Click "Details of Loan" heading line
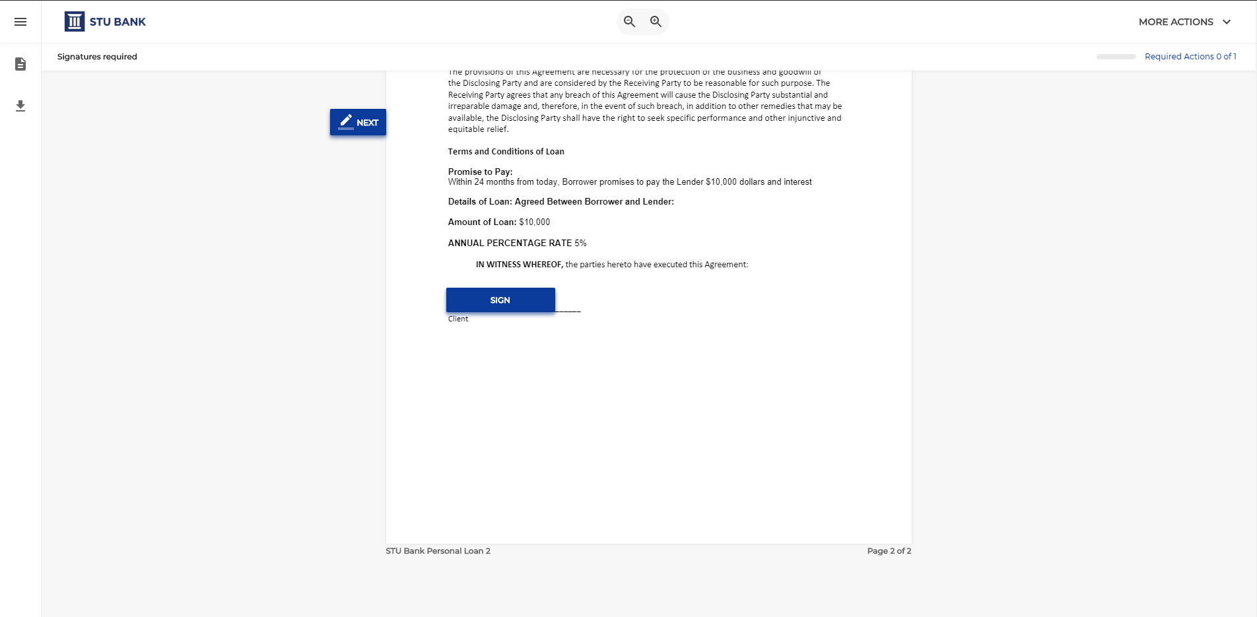This screenshot has height=617, width=1257. (561, 202)
